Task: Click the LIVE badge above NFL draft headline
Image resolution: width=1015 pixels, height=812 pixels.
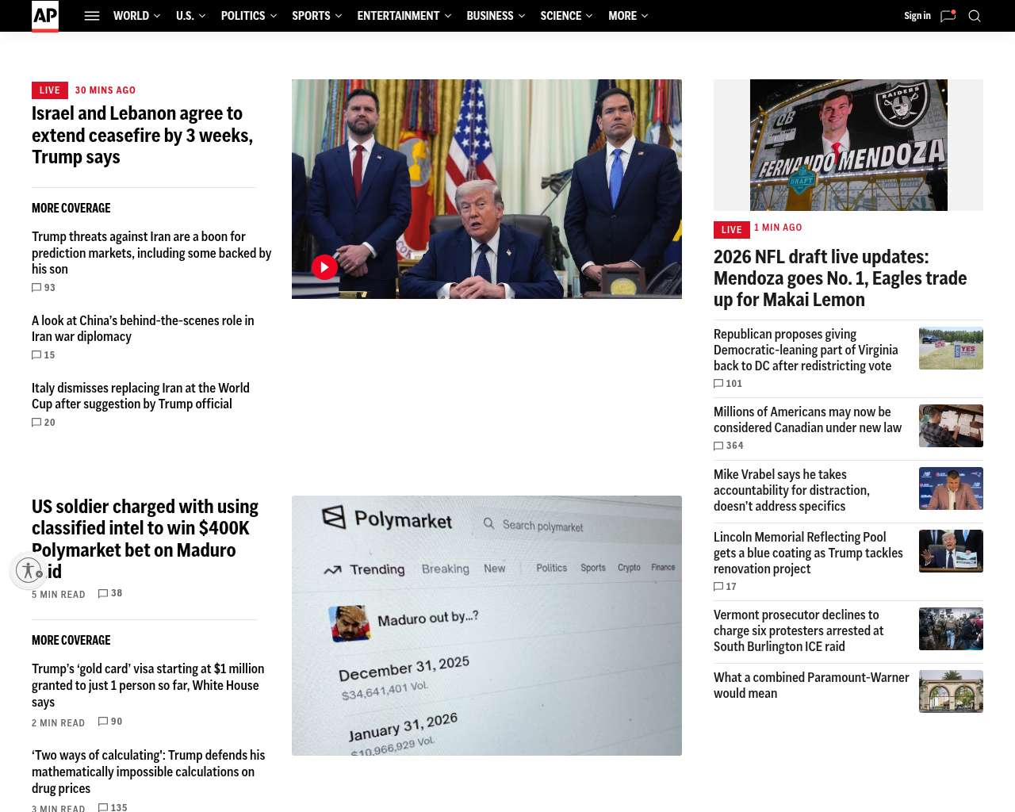Action: pos(732,230)
